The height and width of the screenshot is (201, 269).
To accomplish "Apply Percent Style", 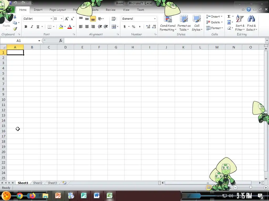I will pyautogui.click(x=133, y=26).
